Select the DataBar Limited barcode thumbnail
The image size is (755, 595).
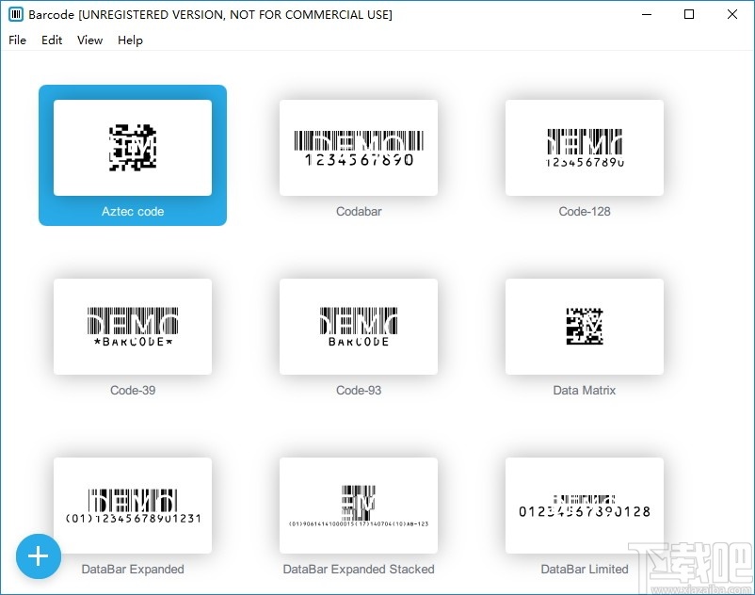coord(585,506)
